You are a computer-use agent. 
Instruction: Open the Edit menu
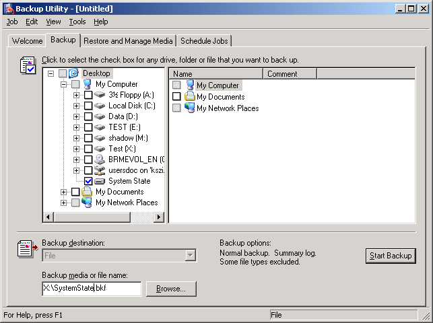(32, 22)
